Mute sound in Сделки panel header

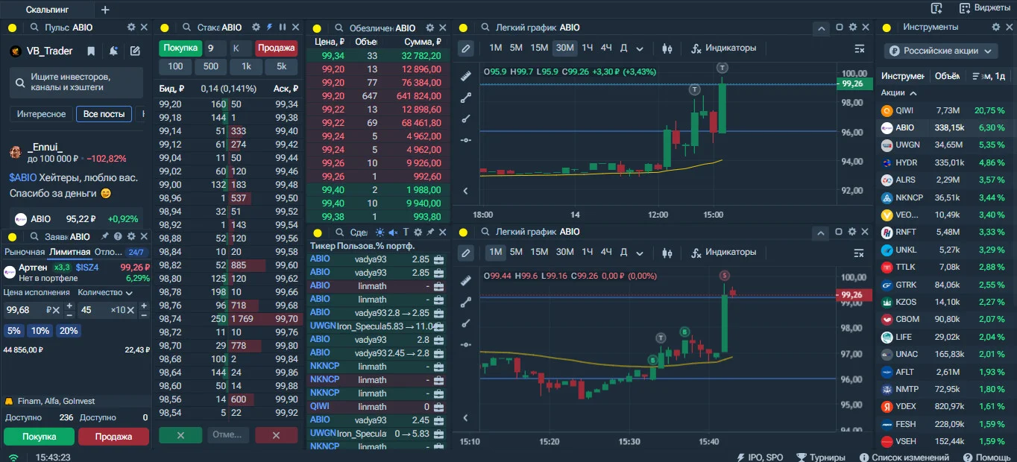[393, 232]
